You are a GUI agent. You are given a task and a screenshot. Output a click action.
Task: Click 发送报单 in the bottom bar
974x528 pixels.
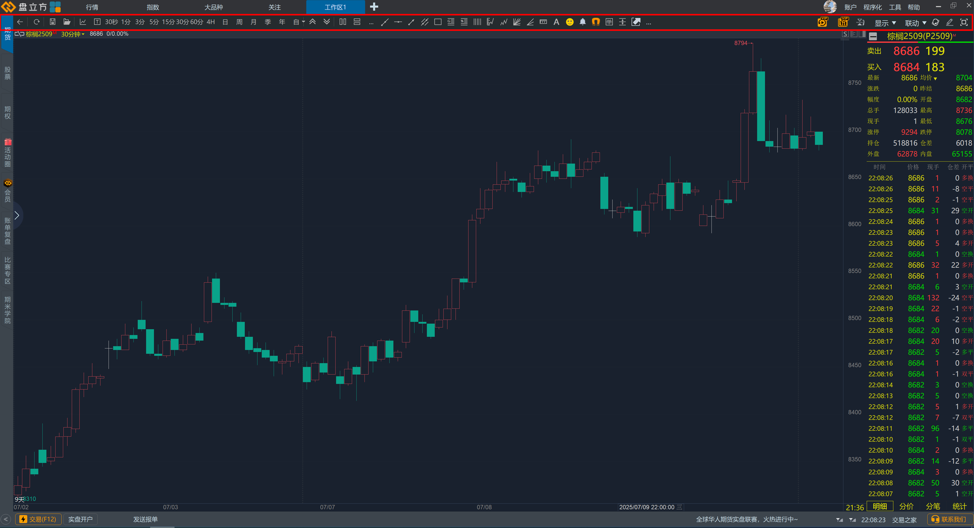(145, 519)
